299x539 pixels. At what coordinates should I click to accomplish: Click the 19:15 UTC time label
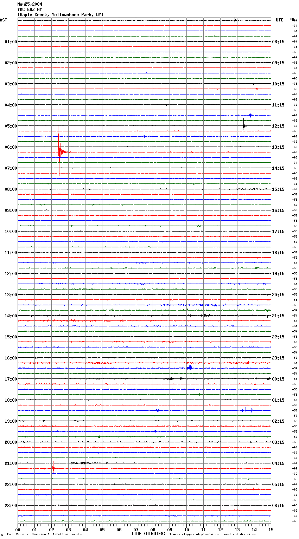pyautogui.click(x=278, y=274)
